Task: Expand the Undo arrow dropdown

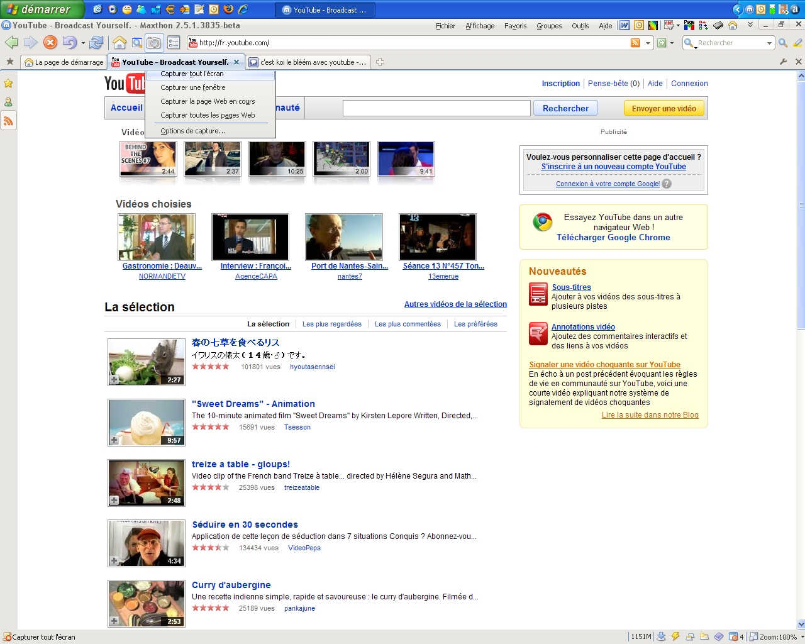Action: pos(83,43)
